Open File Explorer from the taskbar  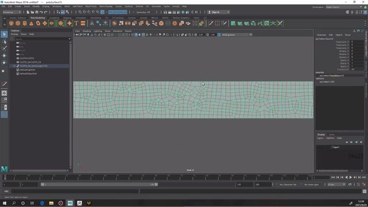[x=51, y=203]
